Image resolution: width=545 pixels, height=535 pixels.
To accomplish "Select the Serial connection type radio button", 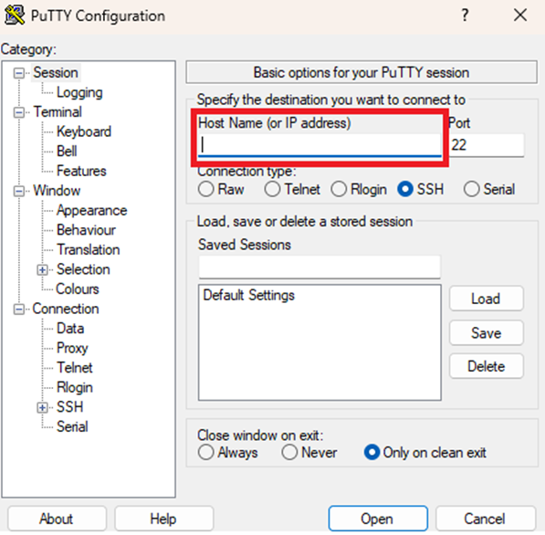I will (472, 190).
